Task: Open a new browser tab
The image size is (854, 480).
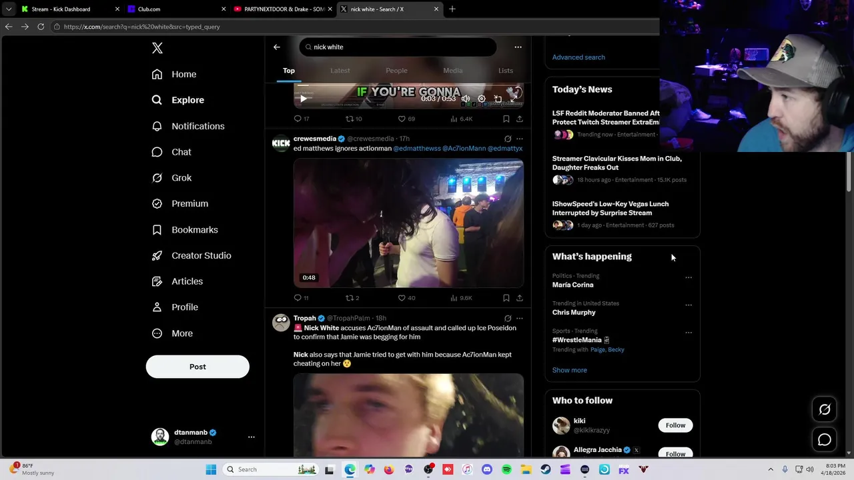Action: 452,9
